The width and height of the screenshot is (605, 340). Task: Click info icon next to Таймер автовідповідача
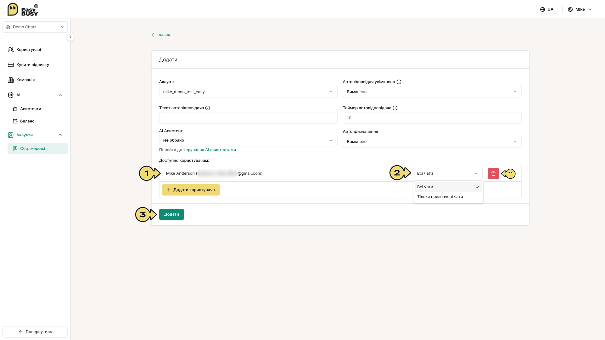pos(395,108)
